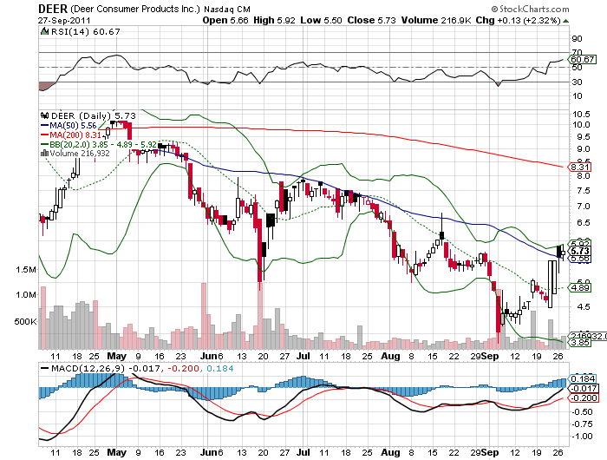Click the 500K volume axis label
The image size is (607, 460).
click(25, 321)
